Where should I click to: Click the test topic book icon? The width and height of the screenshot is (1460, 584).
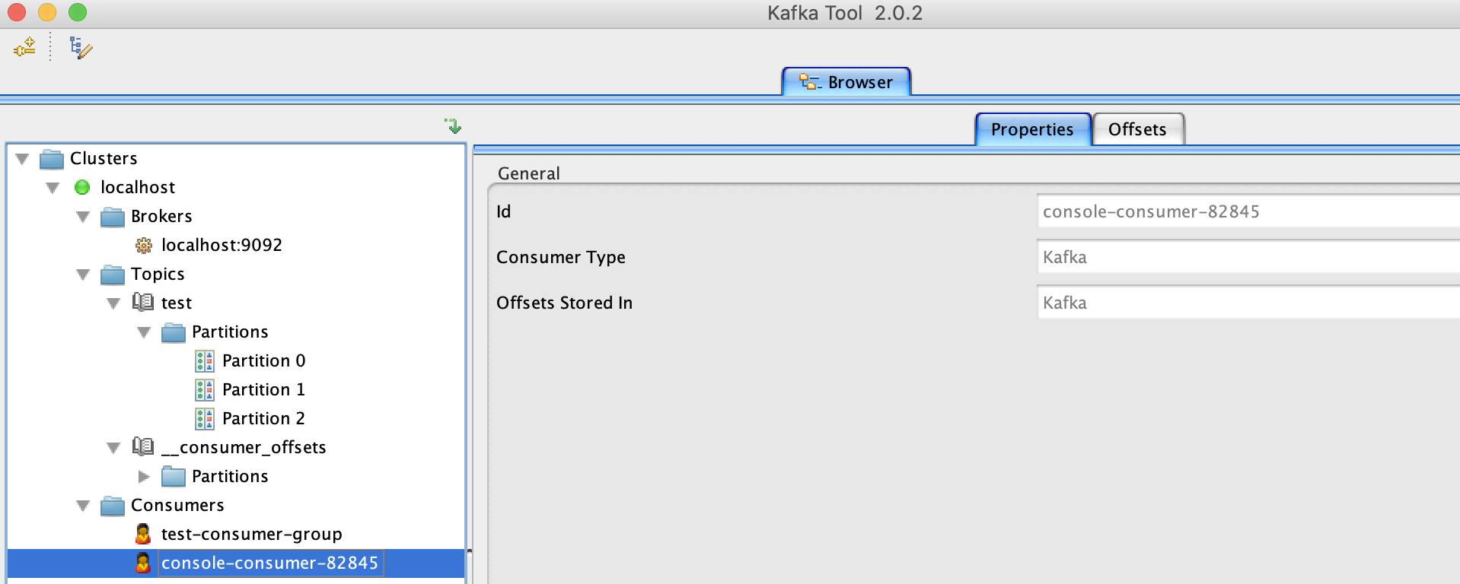143,303
